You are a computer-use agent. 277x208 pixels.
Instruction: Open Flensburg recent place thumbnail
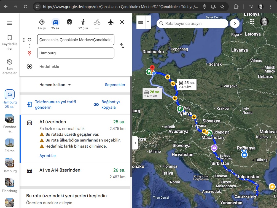click(x=10, y=183)
